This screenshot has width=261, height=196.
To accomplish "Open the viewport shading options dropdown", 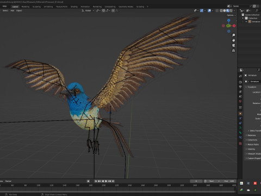I will (x=234, y=11).
